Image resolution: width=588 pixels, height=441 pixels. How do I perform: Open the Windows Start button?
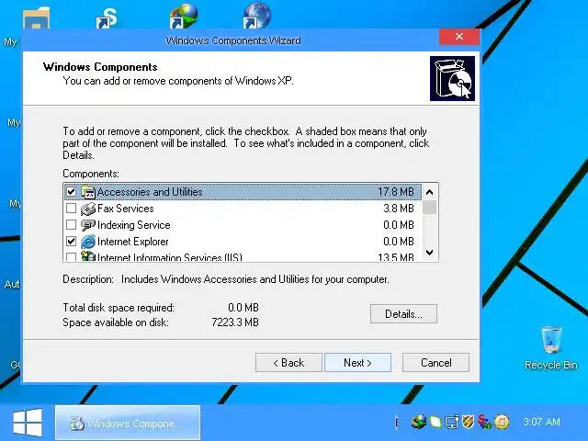[28, 423]
